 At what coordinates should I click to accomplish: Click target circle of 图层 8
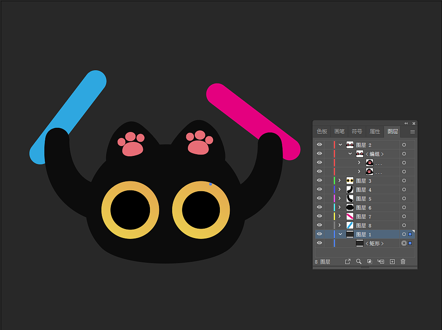(x=404, y=225)
